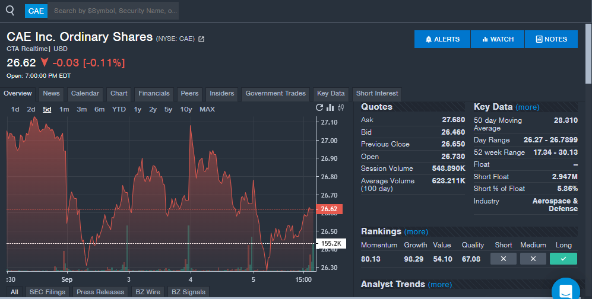Click the Momentum score 80.13

(x=371, y=259)
